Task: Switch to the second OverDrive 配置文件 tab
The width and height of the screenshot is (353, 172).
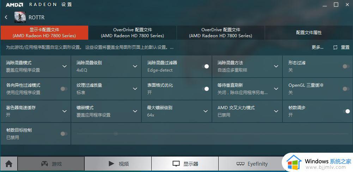Action: click(221, 33)
